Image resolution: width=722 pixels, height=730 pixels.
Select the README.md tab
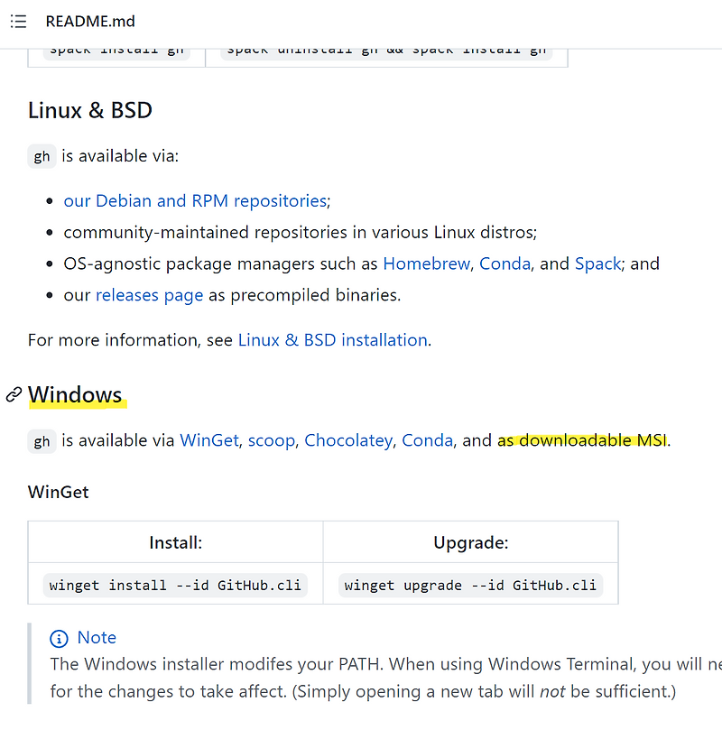point(90,22)
